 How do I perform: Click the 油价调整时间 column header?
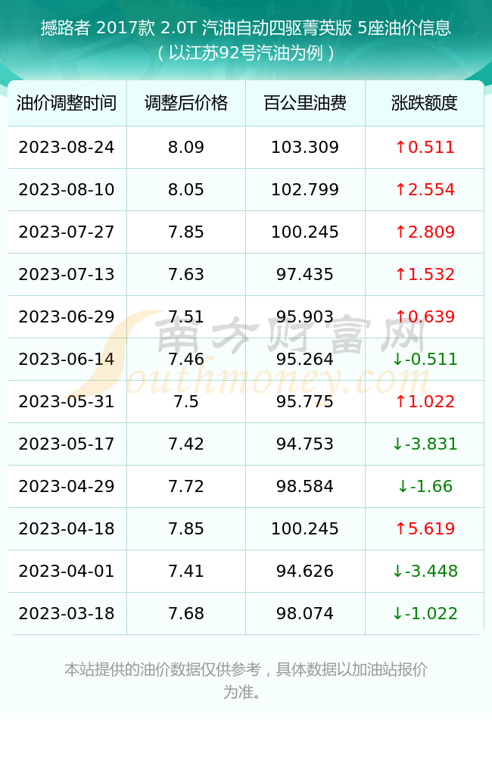(x=67, y=103)
